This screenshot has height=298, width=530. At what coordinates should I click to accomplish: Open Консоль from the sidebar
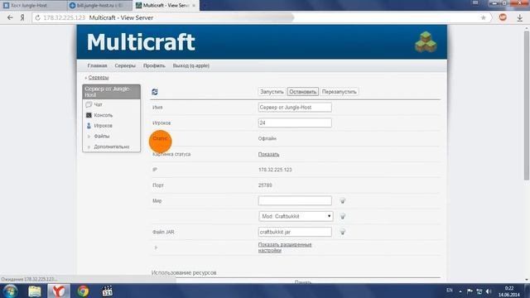click(x=103, y=115)
